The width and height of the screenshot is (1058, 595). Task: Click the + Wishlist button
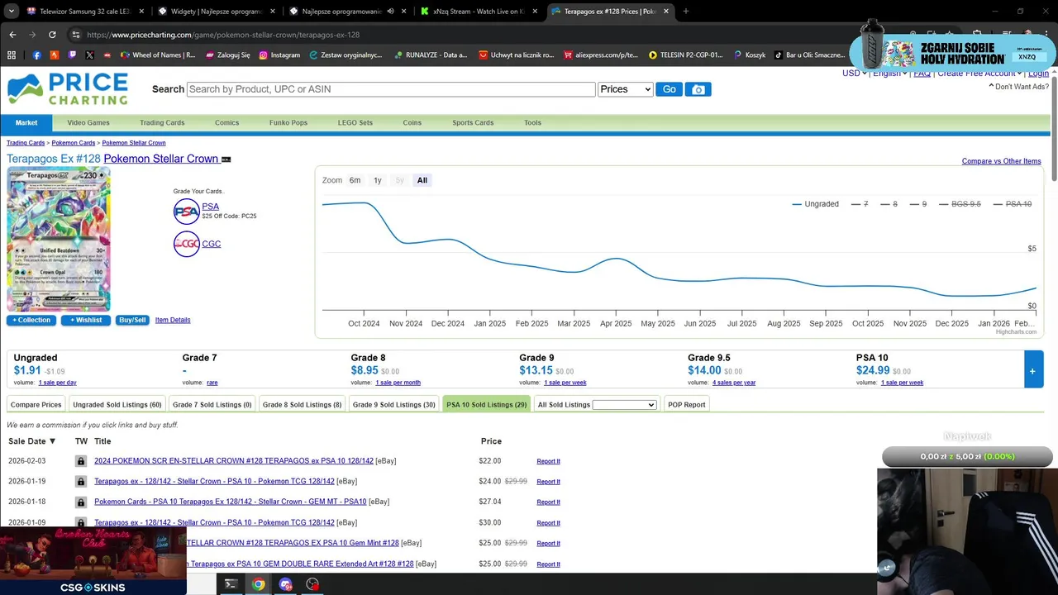pos(86,320)
